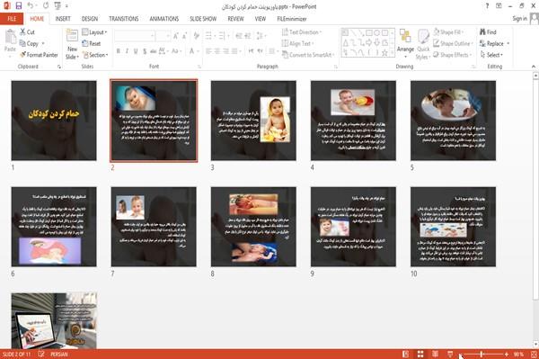Select the oval shape in shapes gallery
The image size is (539, 359).
[x=376, y=33]
